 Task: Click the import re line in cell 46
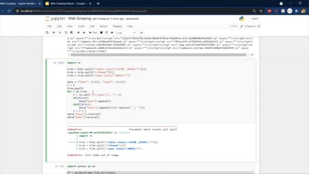[74, 63]
